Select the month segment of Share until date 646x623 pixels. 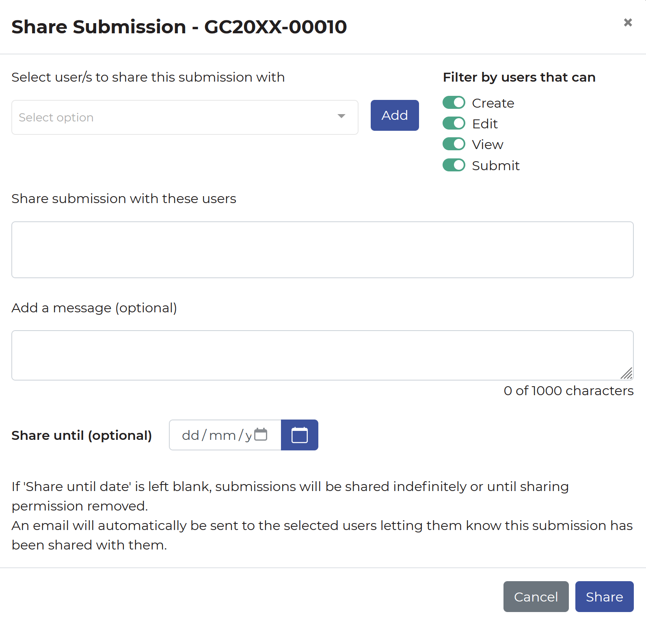coord(222,435)
